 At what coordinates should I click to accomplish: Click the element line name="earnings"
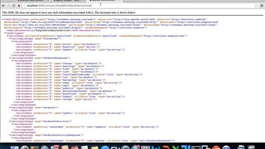click(x=60, y=66)
